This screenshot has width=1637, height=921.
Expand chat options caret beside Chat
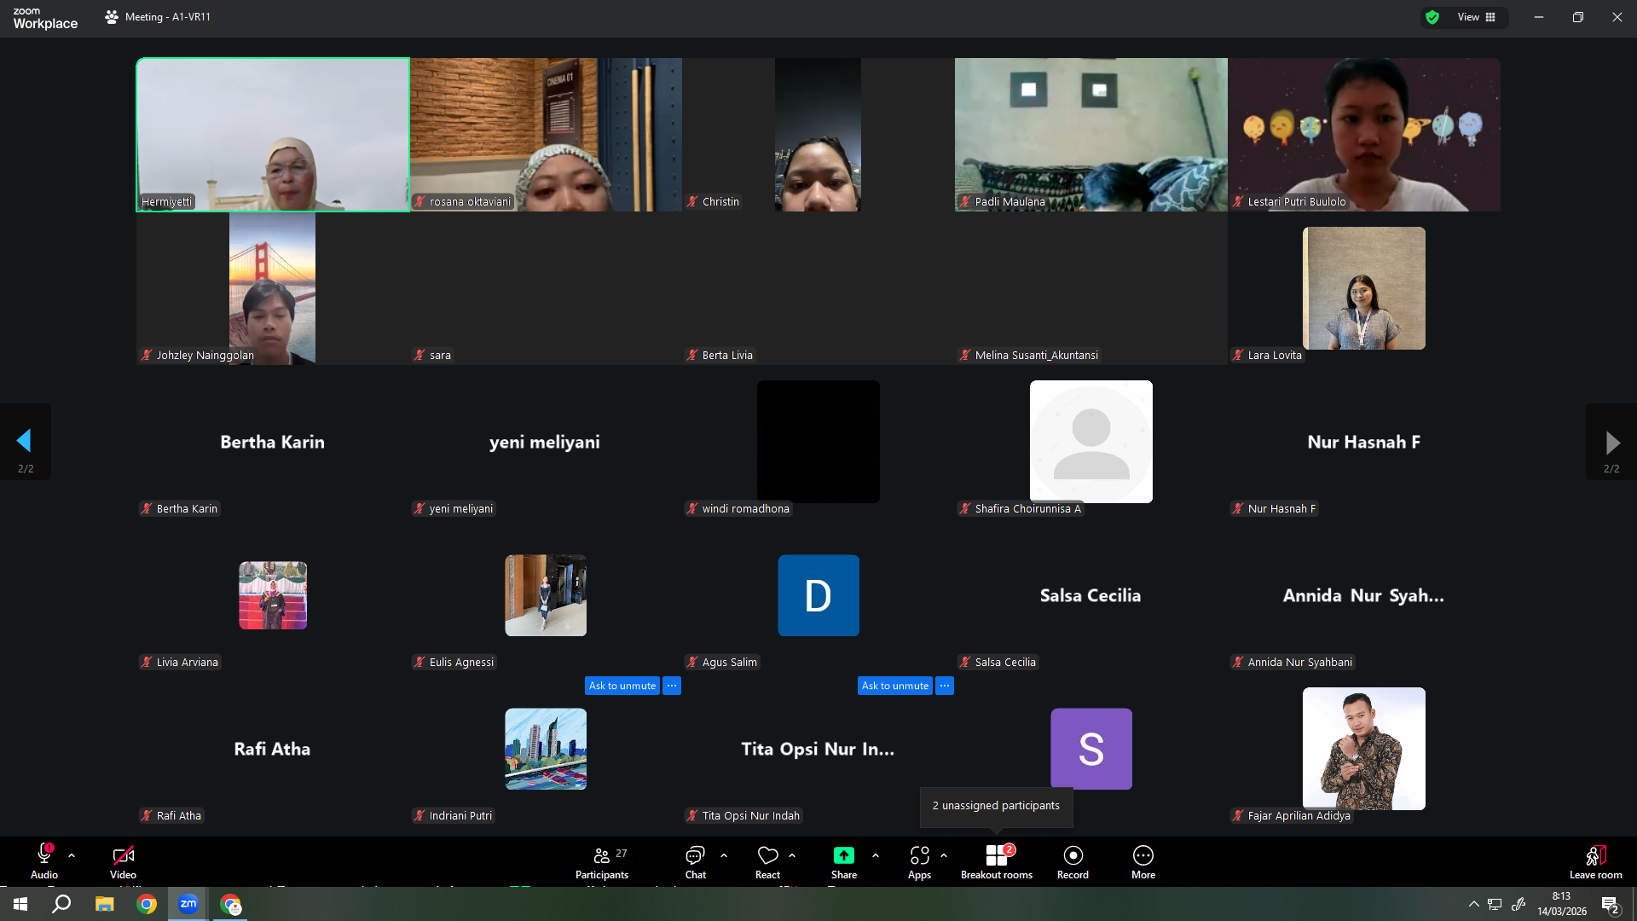point(724,855)
